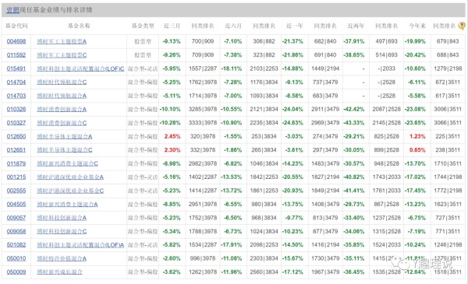Screen dimensions: 468x284
Task: Open fund code 015491 link
Action: [16, 68]
